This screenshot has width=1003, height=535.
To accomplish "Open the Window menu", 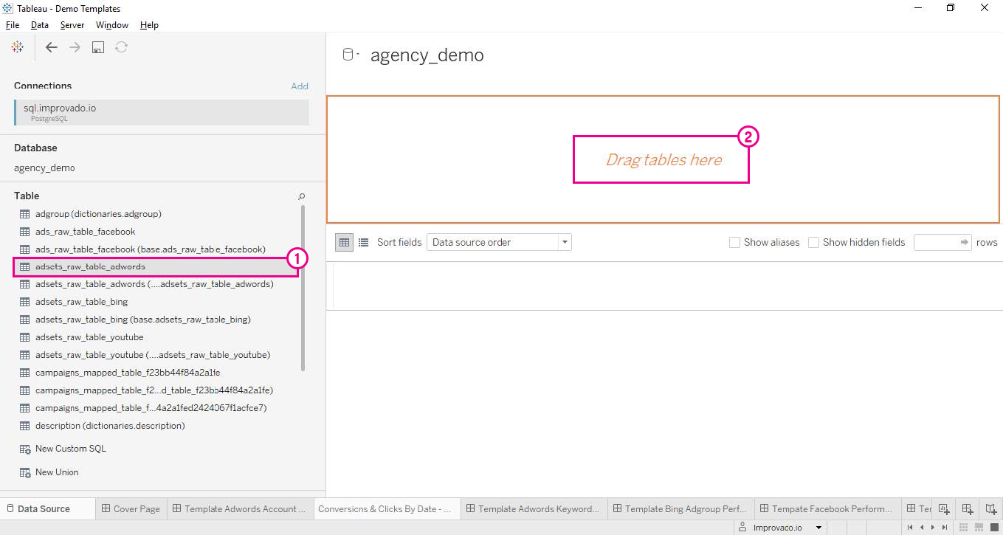I will [x=112, y=25].
